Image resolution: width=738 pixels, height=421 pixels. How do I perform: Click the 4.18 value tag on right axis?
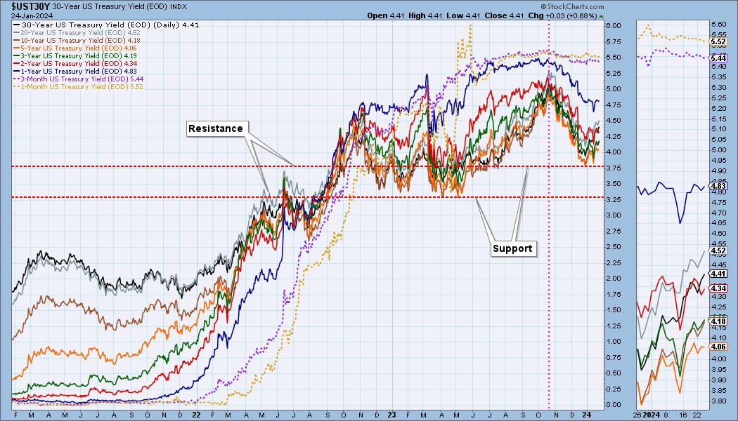click(x=719, y=322)
